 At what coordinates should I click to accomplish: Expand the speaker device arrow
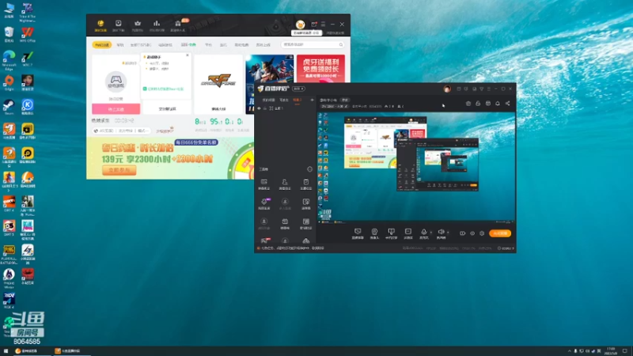pos(448,233)
